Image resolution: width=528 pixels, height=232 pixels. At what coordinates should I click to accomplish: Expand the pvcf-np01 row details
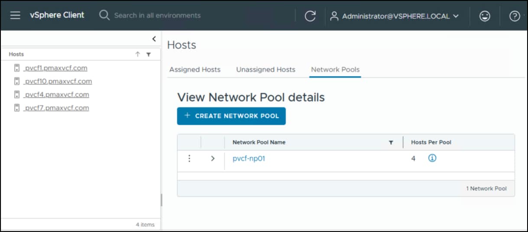pyautogui.click(x=213, y=159)
